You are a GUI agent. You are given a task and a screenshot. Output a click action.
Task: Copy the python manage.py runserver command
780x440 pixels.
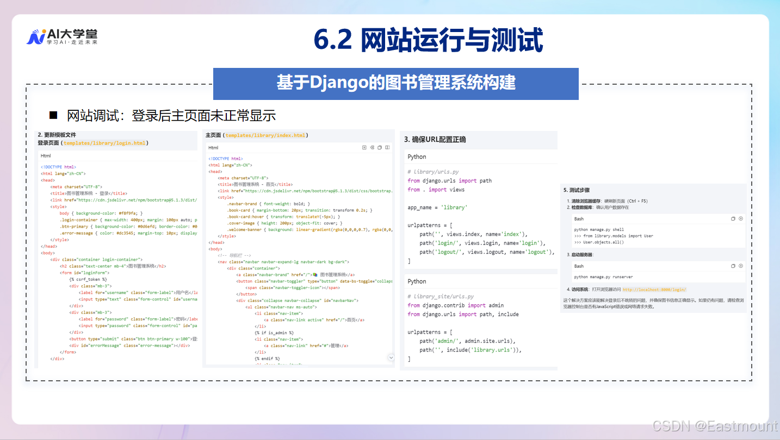pyautogui.click(x=733, y=266)
